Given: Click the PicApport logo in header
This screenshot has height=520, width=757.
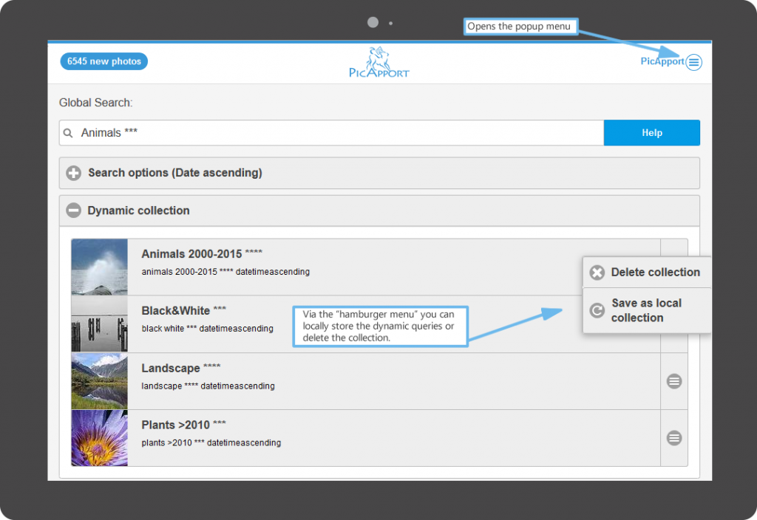Looking at the screenshot, I should coord(378,62).
